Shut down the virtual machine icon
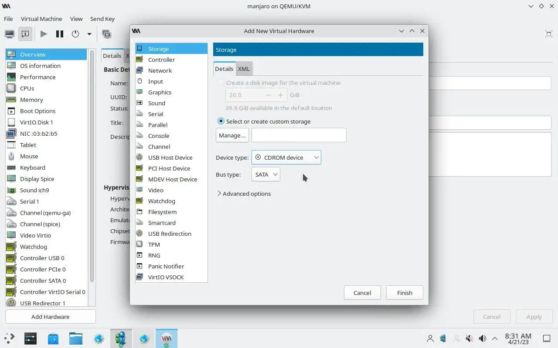The image size is (558, 348). 75,33
